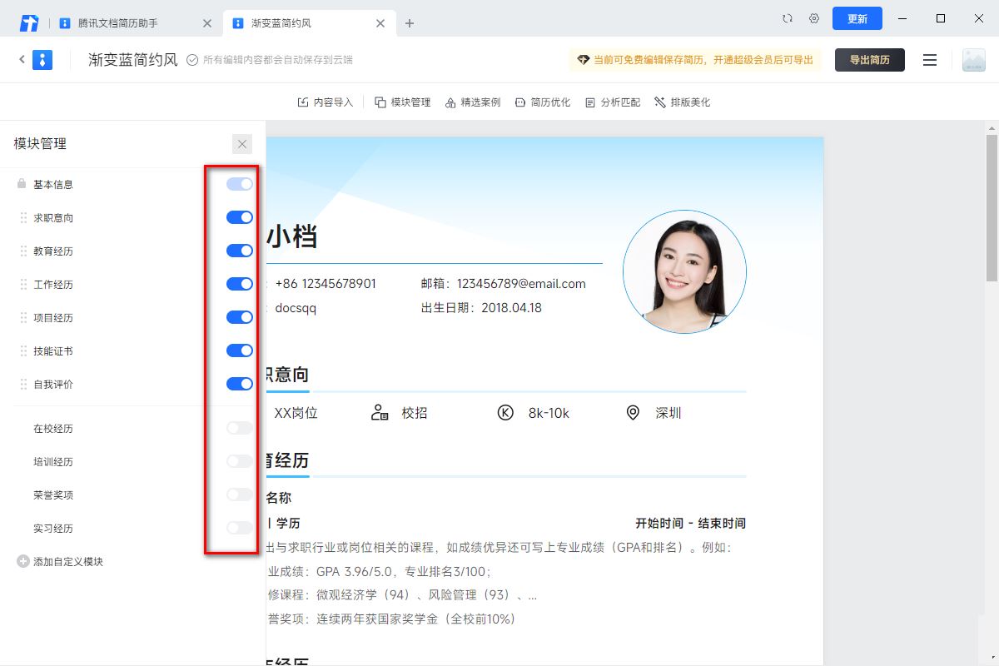
Task: Close the 模块管理 panel
Action: click(x=242, y=144)
